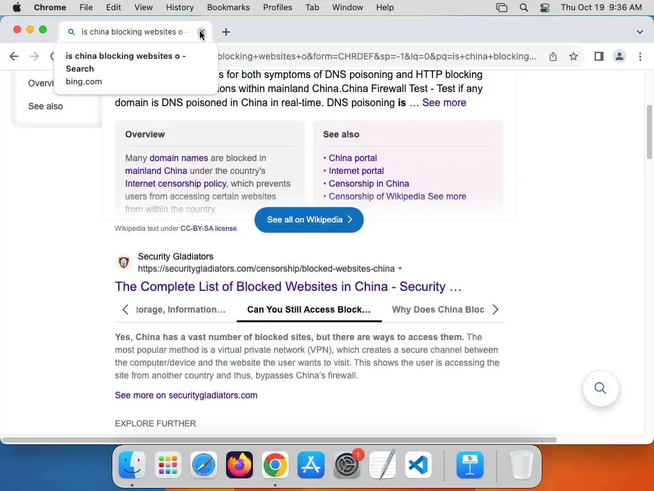Open the File menu
The height and width of the screenshot is (491, 654).
(x=86, y=8)
